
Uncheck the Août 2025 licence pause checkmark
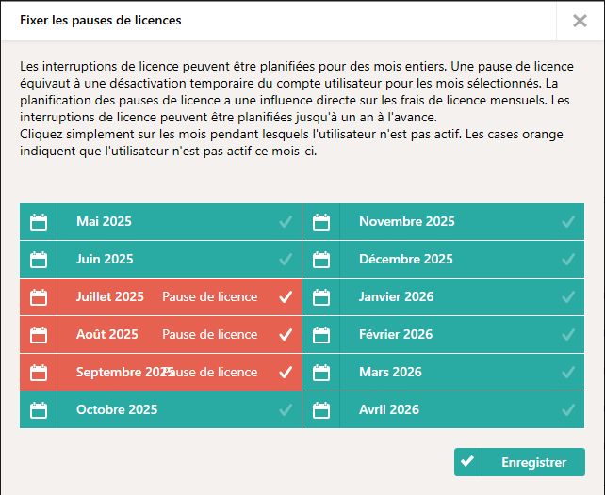pyautogui.click(x=286, y=335)
